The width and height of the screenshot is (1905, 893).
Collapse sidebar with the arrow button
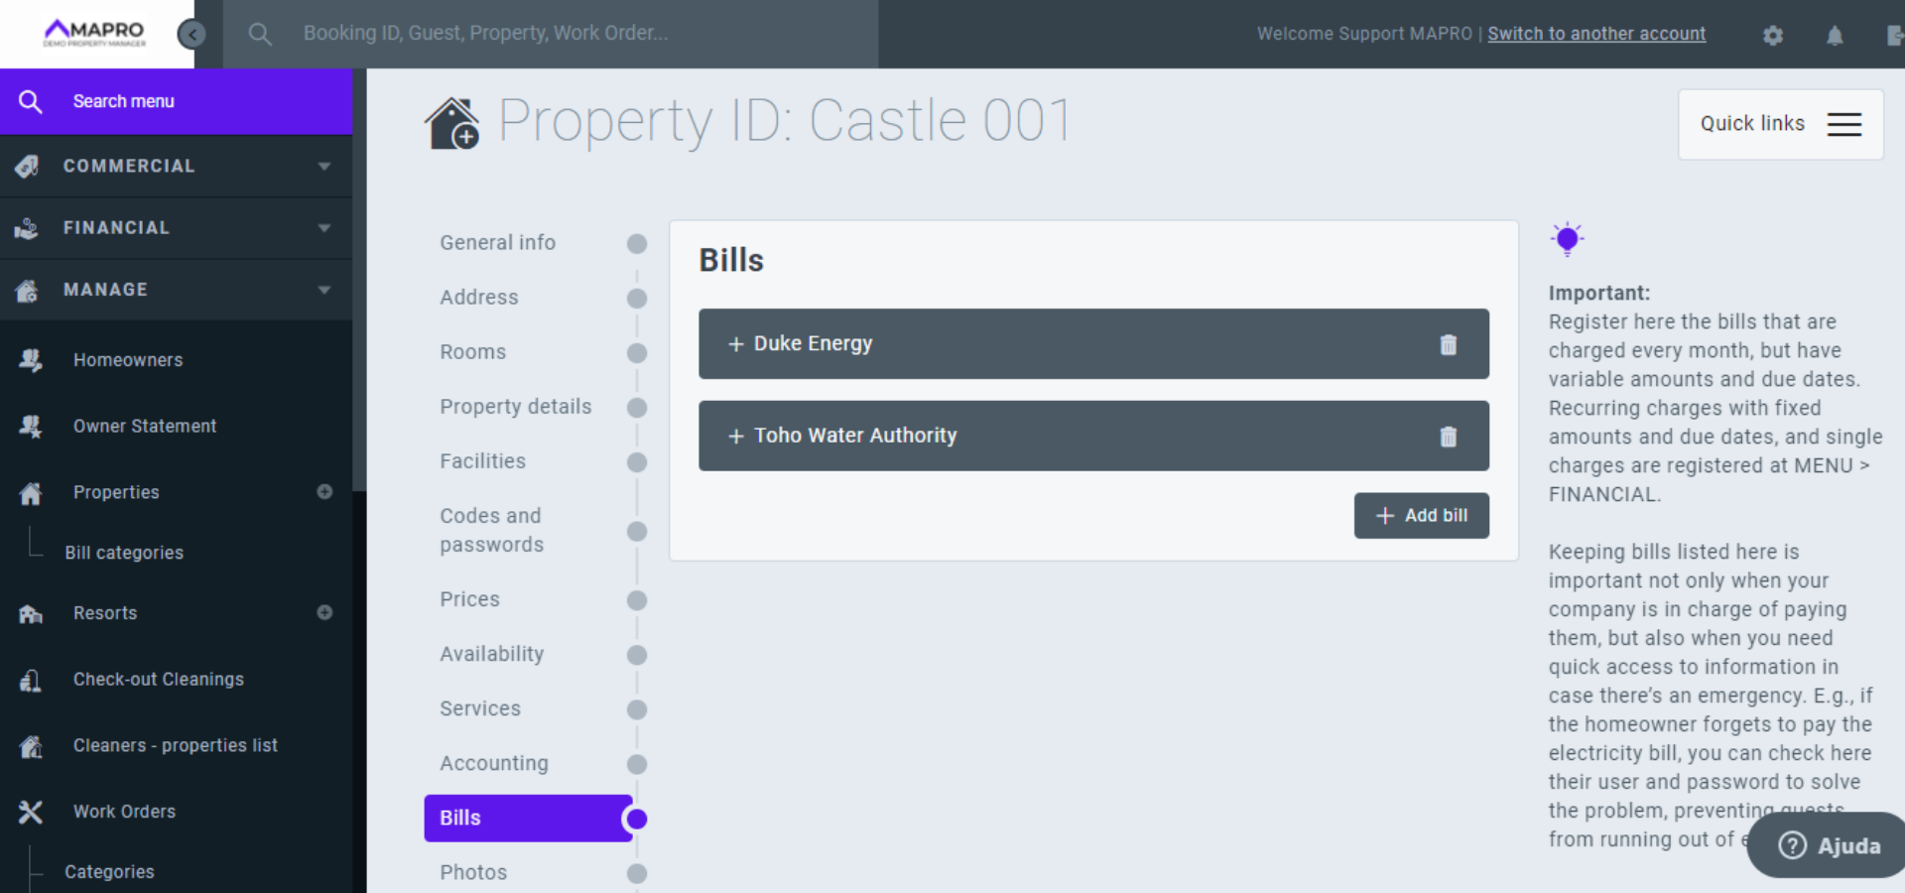(x=191, y=35)
